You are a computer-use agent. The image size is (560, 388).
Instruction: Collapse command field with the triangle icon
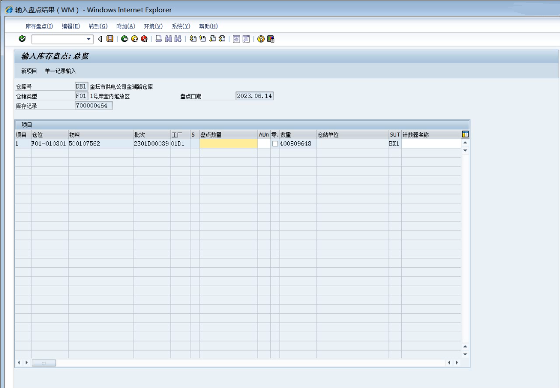(100, 39)
